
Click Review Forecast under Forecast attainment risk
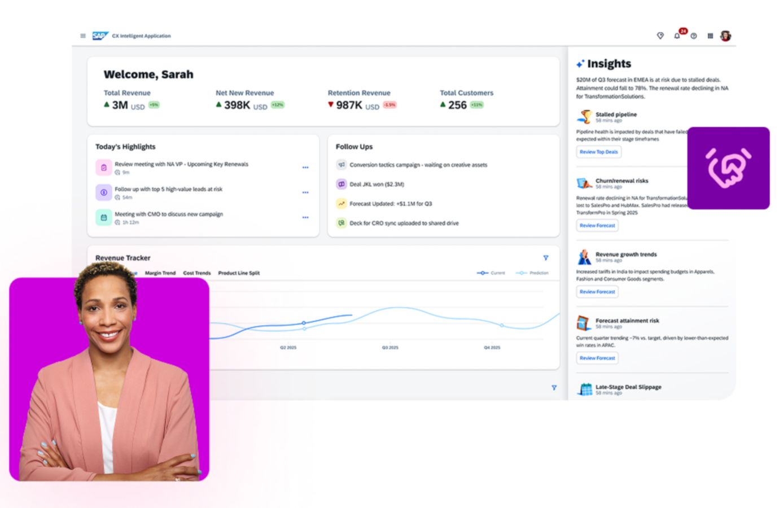pos(597,358)
